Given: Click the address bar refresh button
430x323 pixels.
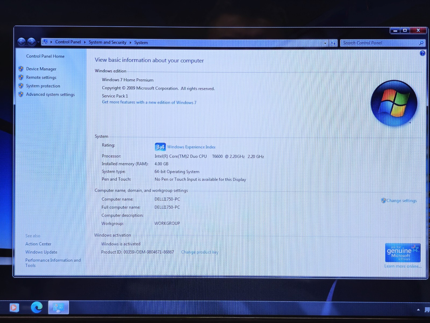Looking at the screenshot, I should pyautogui.click(x=333, y=43).
